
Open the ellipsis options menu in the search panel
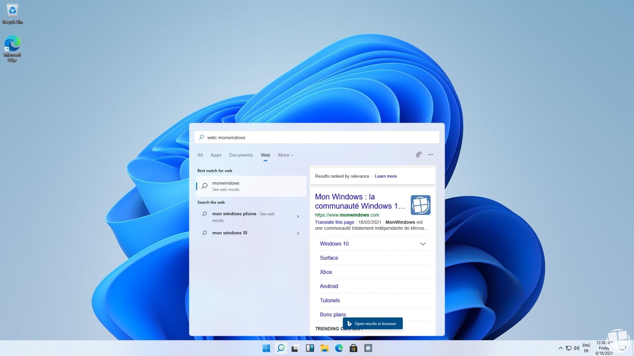[x=430, y=155]
